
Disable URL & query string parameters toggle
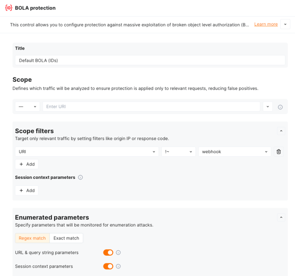point(108,253)
